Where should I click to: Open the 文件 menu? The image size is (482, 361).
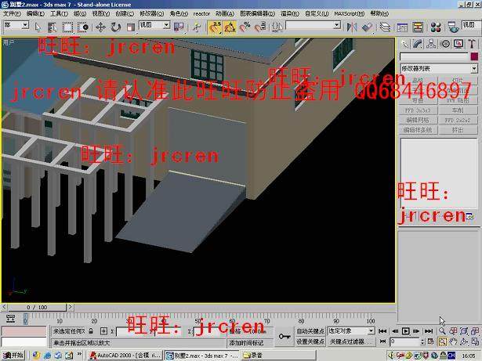pyautogui.click(x=12, y=14)
